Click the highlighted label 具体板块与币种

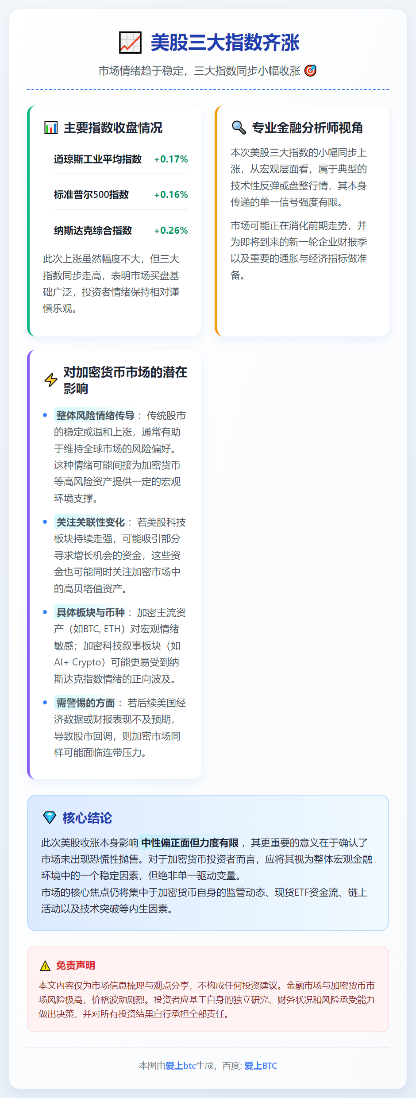pyautogui.click(x=91, y=612)
